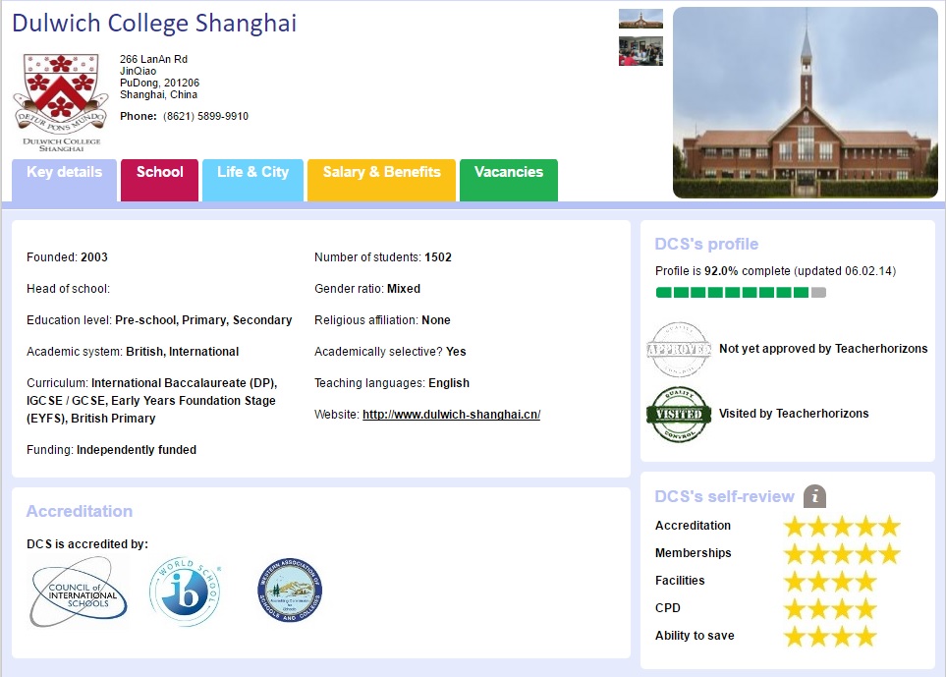Click the self-review info icon
The image size is (946, 677).
point(814,496)
